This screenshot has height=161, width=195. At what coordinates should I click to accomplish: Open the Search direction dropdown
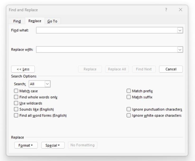click(47, 84)
